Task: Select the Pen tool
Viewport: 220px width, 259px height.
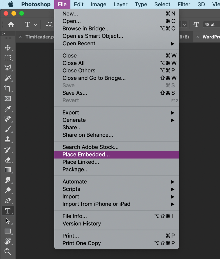Action: point(8,201)
